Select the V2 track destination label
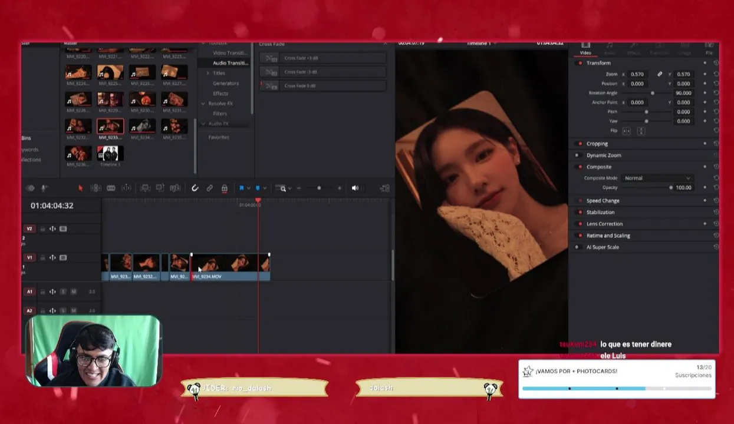This screenshot has width=734, height=424. point(29,228)
